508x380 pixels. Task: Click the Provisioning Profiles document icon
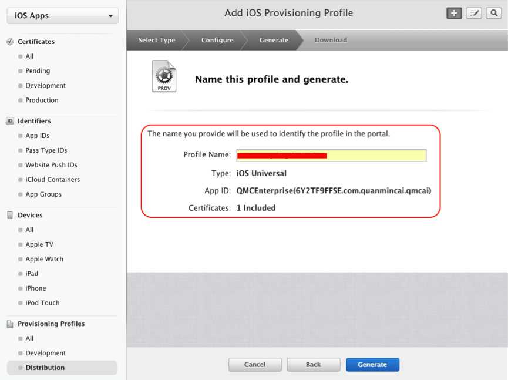tap(10, 324)
